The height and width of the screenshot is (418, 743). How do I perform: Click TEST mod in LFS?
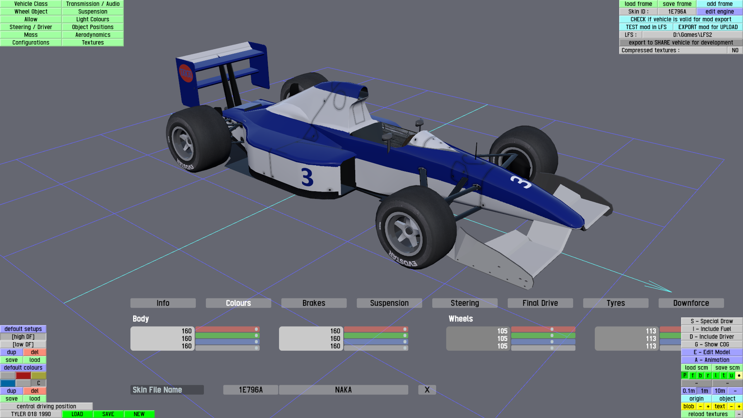tap(646, 27)
